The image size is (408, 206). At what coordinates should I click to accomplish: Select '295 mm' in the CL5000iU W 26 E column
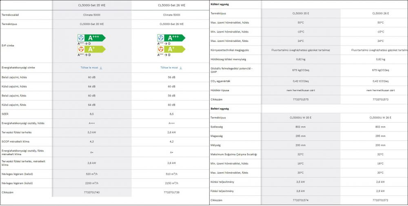[x=380, y=136]
